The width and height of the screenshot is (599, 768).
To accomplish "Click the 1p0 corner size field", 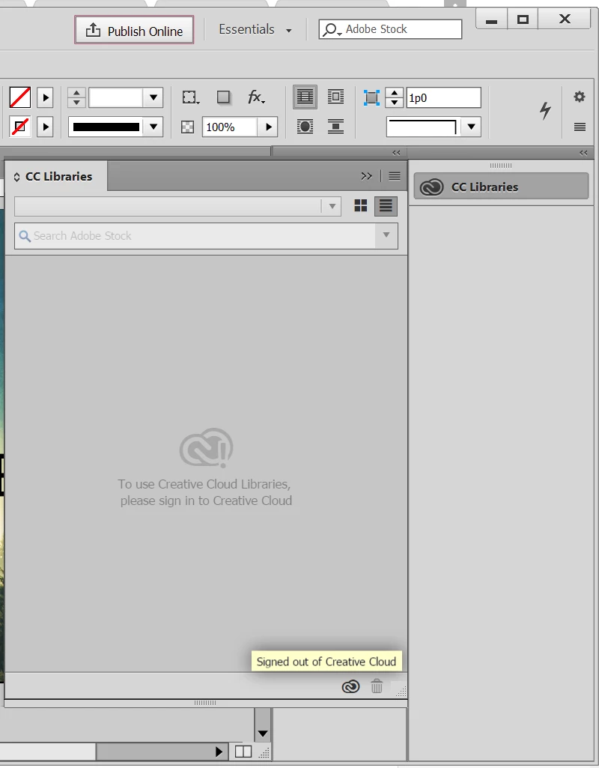I will (443, 97).
